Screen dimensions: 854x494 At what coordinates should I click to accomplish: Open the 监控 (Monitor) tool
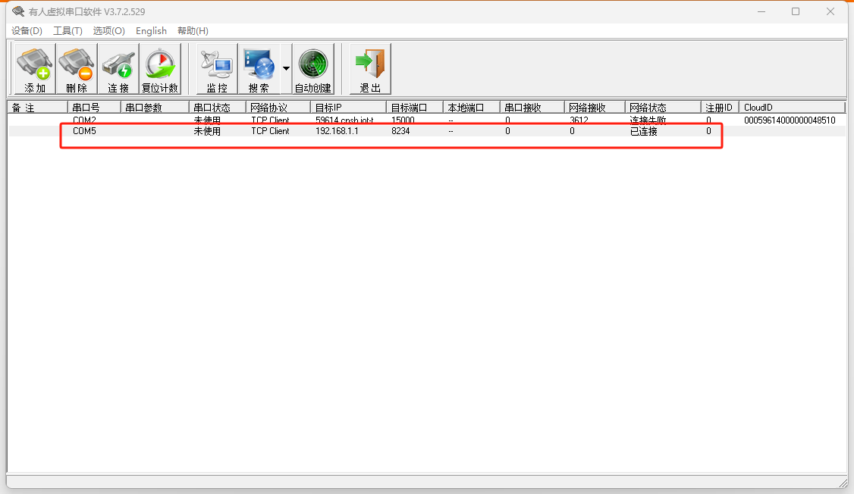click(x=217, y=69)
